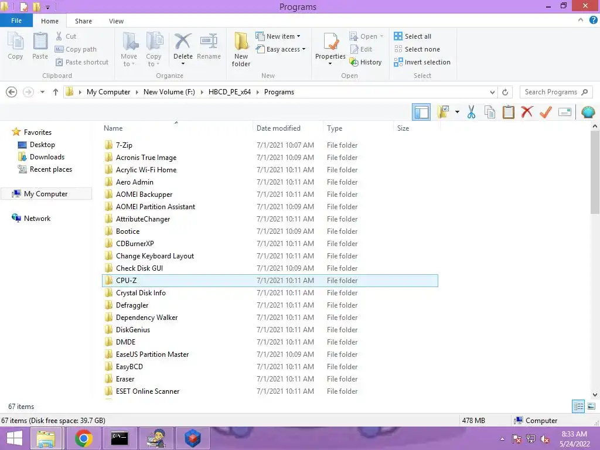Viewport: 600px width, 450px height.
Task: Open the command prompt taskbar icon
Action: point(120,438)
